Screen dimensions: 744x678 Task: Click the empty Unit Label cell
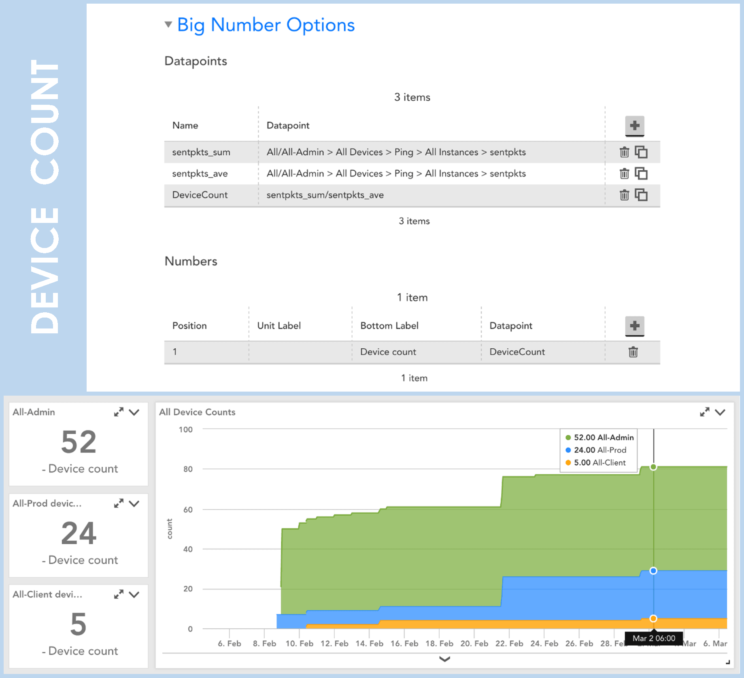300,352
